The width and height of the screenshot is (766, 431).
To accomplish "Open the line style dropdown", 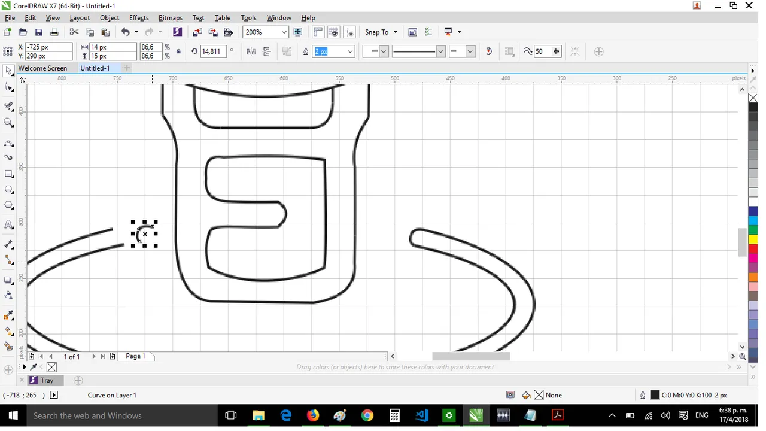I will click(x=440, y=52).
